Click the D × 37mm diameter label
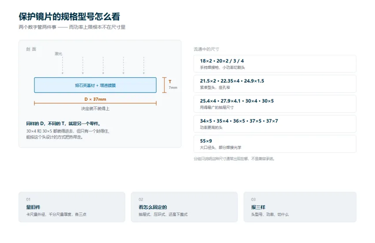 [x=95, y=99]
